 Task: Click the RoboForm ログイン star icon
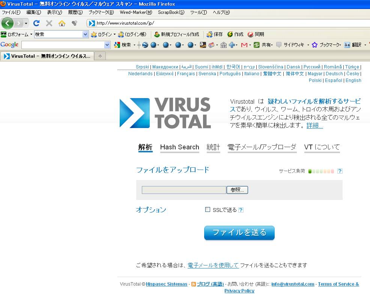94,34
